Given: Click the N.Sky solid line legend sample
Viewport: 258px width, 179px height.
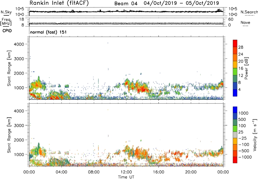Looking at the screenshot, I should [6, 15].
